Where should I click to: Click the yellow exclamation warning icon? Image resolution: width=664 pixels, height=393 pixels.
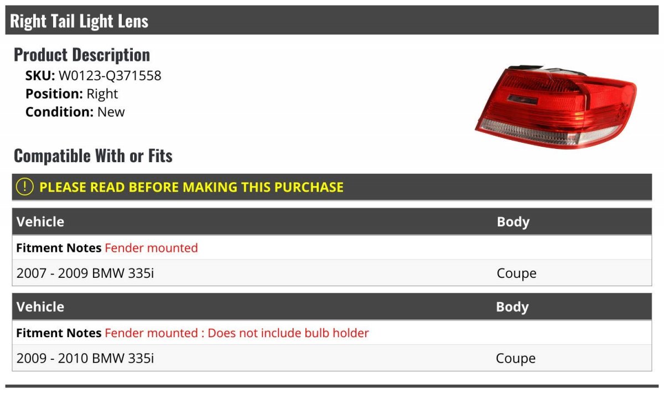[x=25, y=187]
